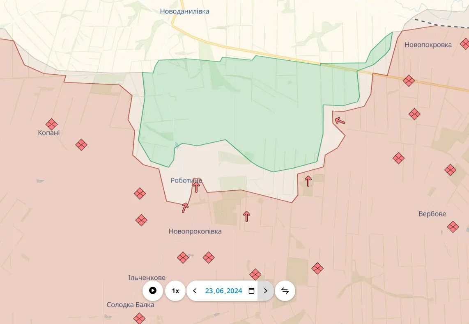The width and height of the screenshot is (469, 324).
Task: Change the 1x playback speed
Action: coord(175,291)
